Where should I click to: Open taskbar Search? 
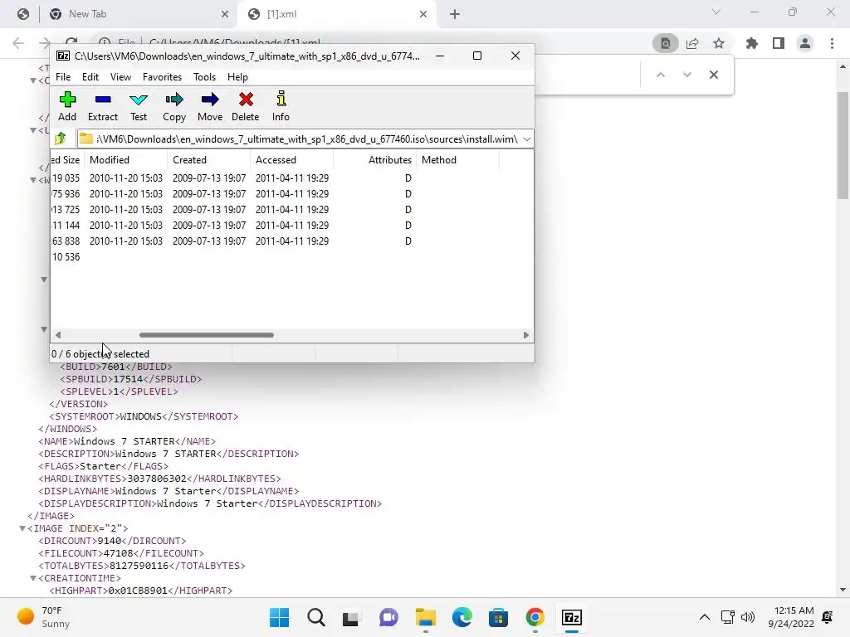point(315,617)
